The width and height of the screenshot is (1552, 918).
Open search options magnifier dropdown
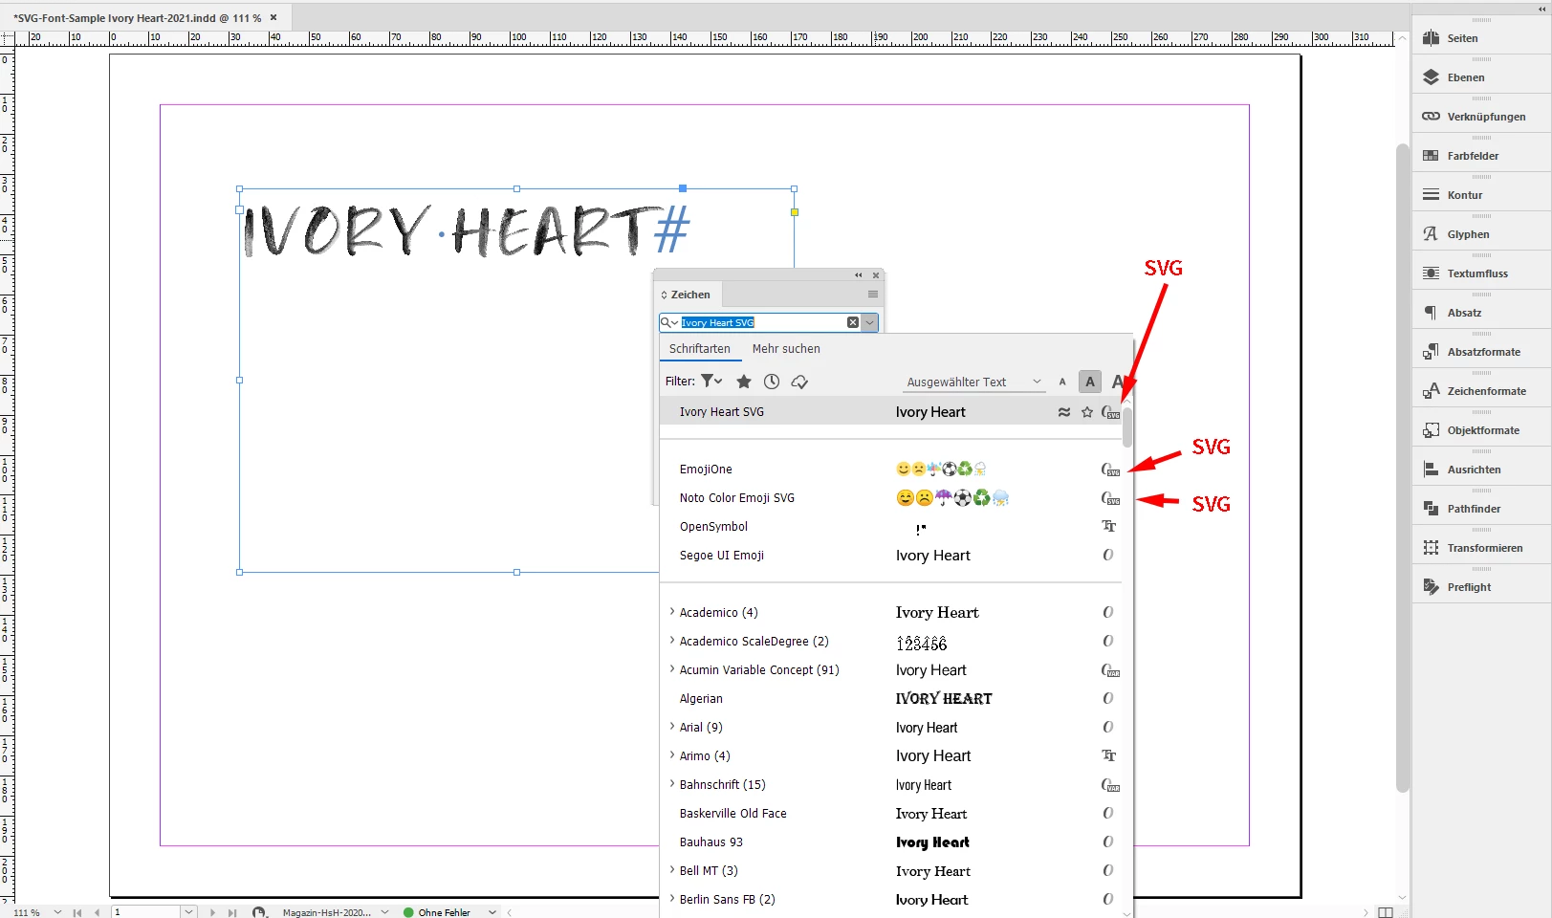coord(669,322)
